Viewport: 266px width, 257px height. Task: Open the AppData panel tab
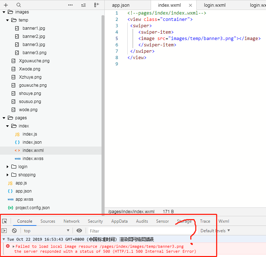click(119, 221)
